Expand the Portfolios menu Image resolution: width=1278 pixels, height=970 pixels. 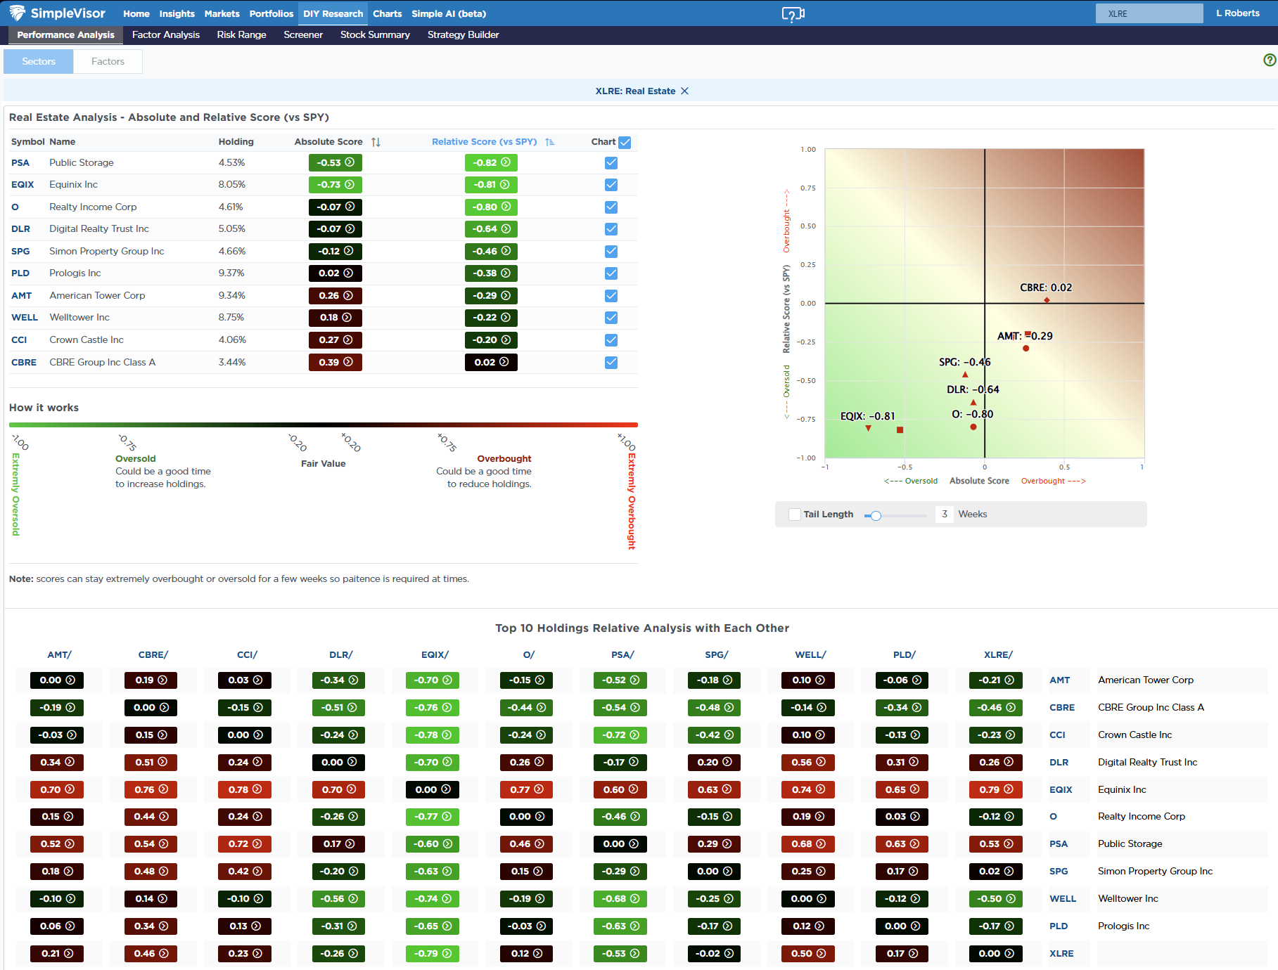click(271, 13)
